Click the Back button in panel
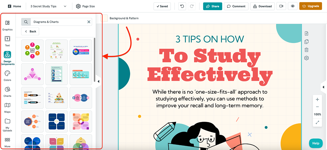The height and width of the screenshot is (150, 327). tap(30, 31)
